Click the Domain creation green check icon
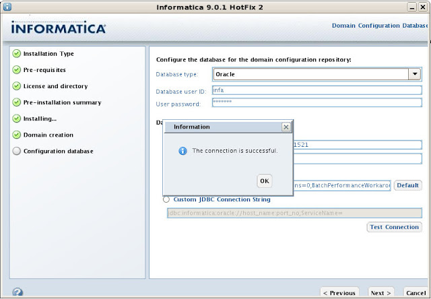 [x=16, y=135]
